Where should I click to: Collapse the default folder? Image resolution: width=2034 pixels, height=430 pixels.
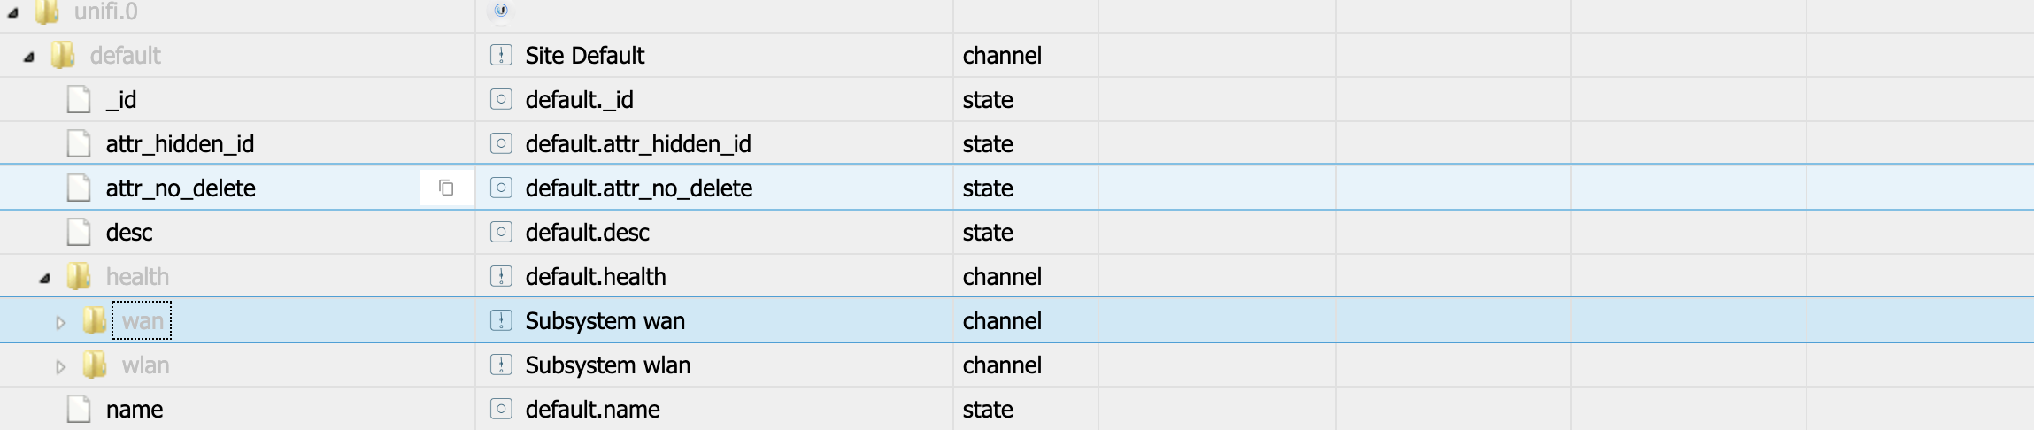click(29, 57)
